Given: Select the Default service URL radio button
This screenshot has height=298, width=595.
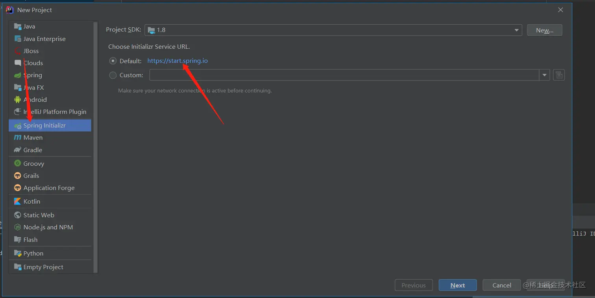Looking at the screenshot, I should pyautogui.click(x=113, y=61).
